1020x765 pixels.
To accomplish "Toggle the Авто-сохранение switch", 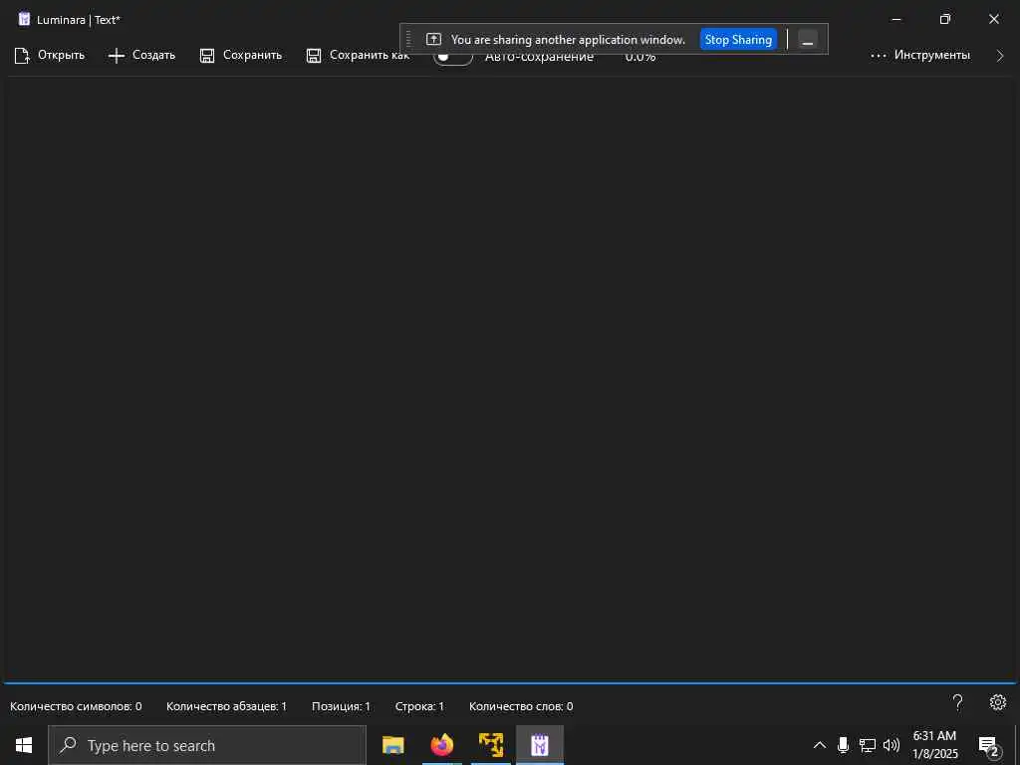I will (x=453, y=57).
